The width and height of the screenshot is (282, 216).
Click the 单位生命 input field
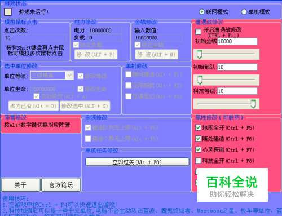[x=52, y=89]
